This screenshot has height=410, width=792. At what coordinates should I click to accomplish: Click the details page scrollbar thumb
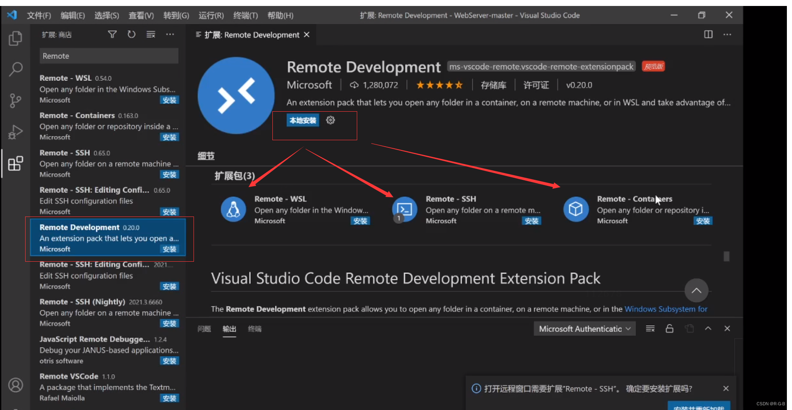[x=726, y=256]
